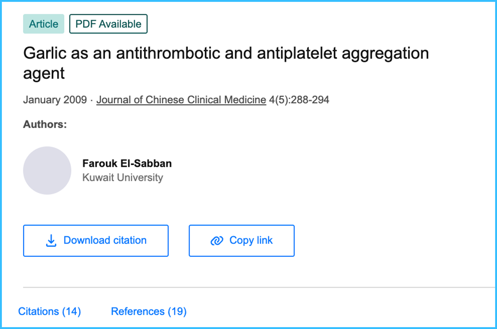The height and width of the screenshot is (329, 497).
Task: Open Farouk El-Sabban's author profile
Action: [127, 164]
